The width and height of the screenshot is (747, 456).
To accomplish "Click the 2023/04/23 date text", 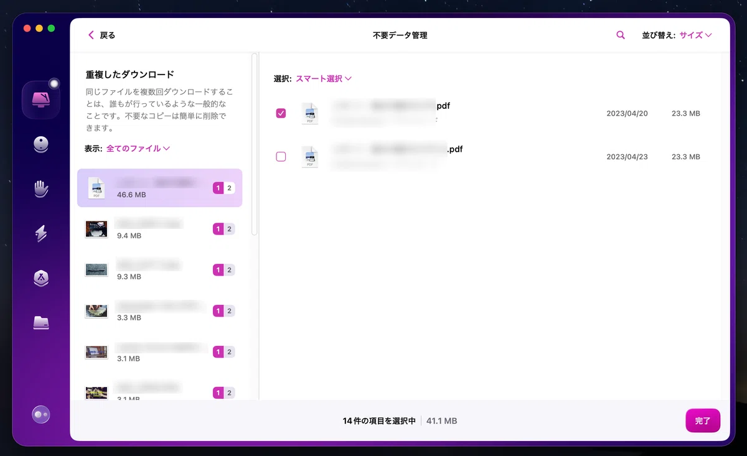I will click(627, 157).
